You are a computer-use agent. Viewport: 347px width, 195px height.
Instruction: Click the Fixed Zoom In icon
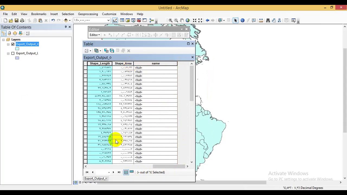pos(195,20)
